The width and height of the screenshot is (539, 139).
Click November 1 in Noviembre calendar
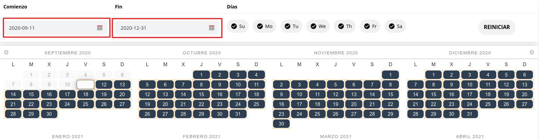390,75
